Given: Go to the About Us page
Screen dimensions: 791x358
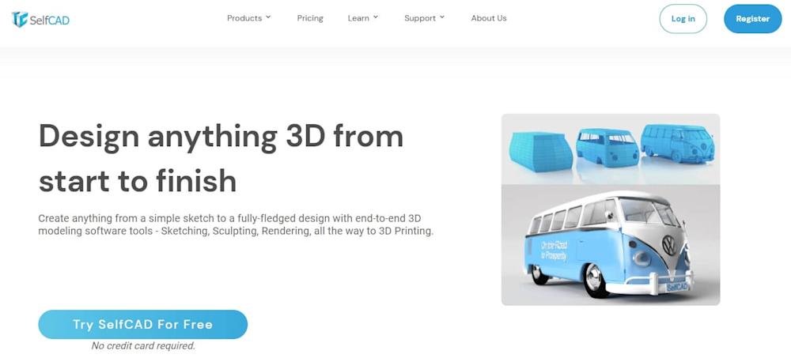Looking at the screenshot, I should point(488,18).
